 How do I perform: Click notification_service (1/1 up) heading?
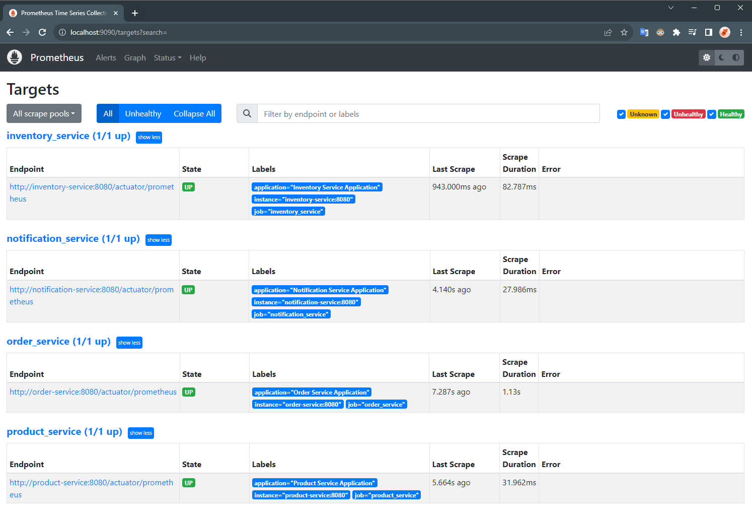(x=73, y=239)
